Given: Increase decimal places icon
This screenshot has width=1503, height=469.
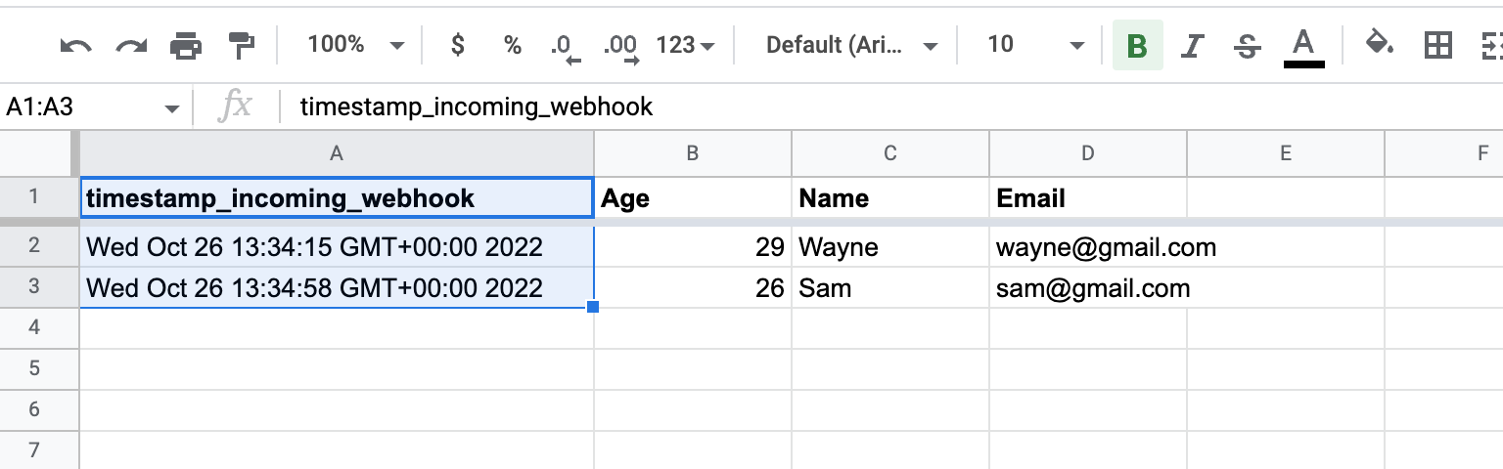Looking at the screenshot, I should [621, 47].
